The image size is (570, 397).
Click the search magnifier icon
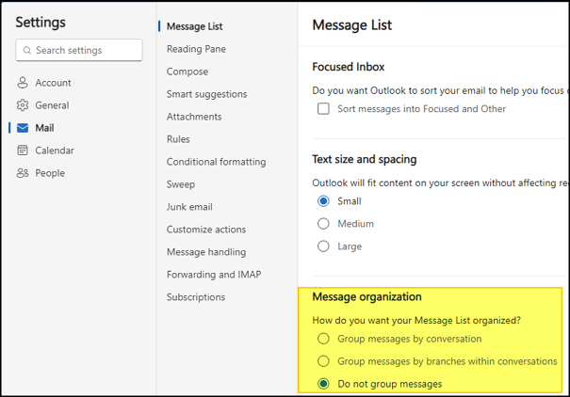27,50
